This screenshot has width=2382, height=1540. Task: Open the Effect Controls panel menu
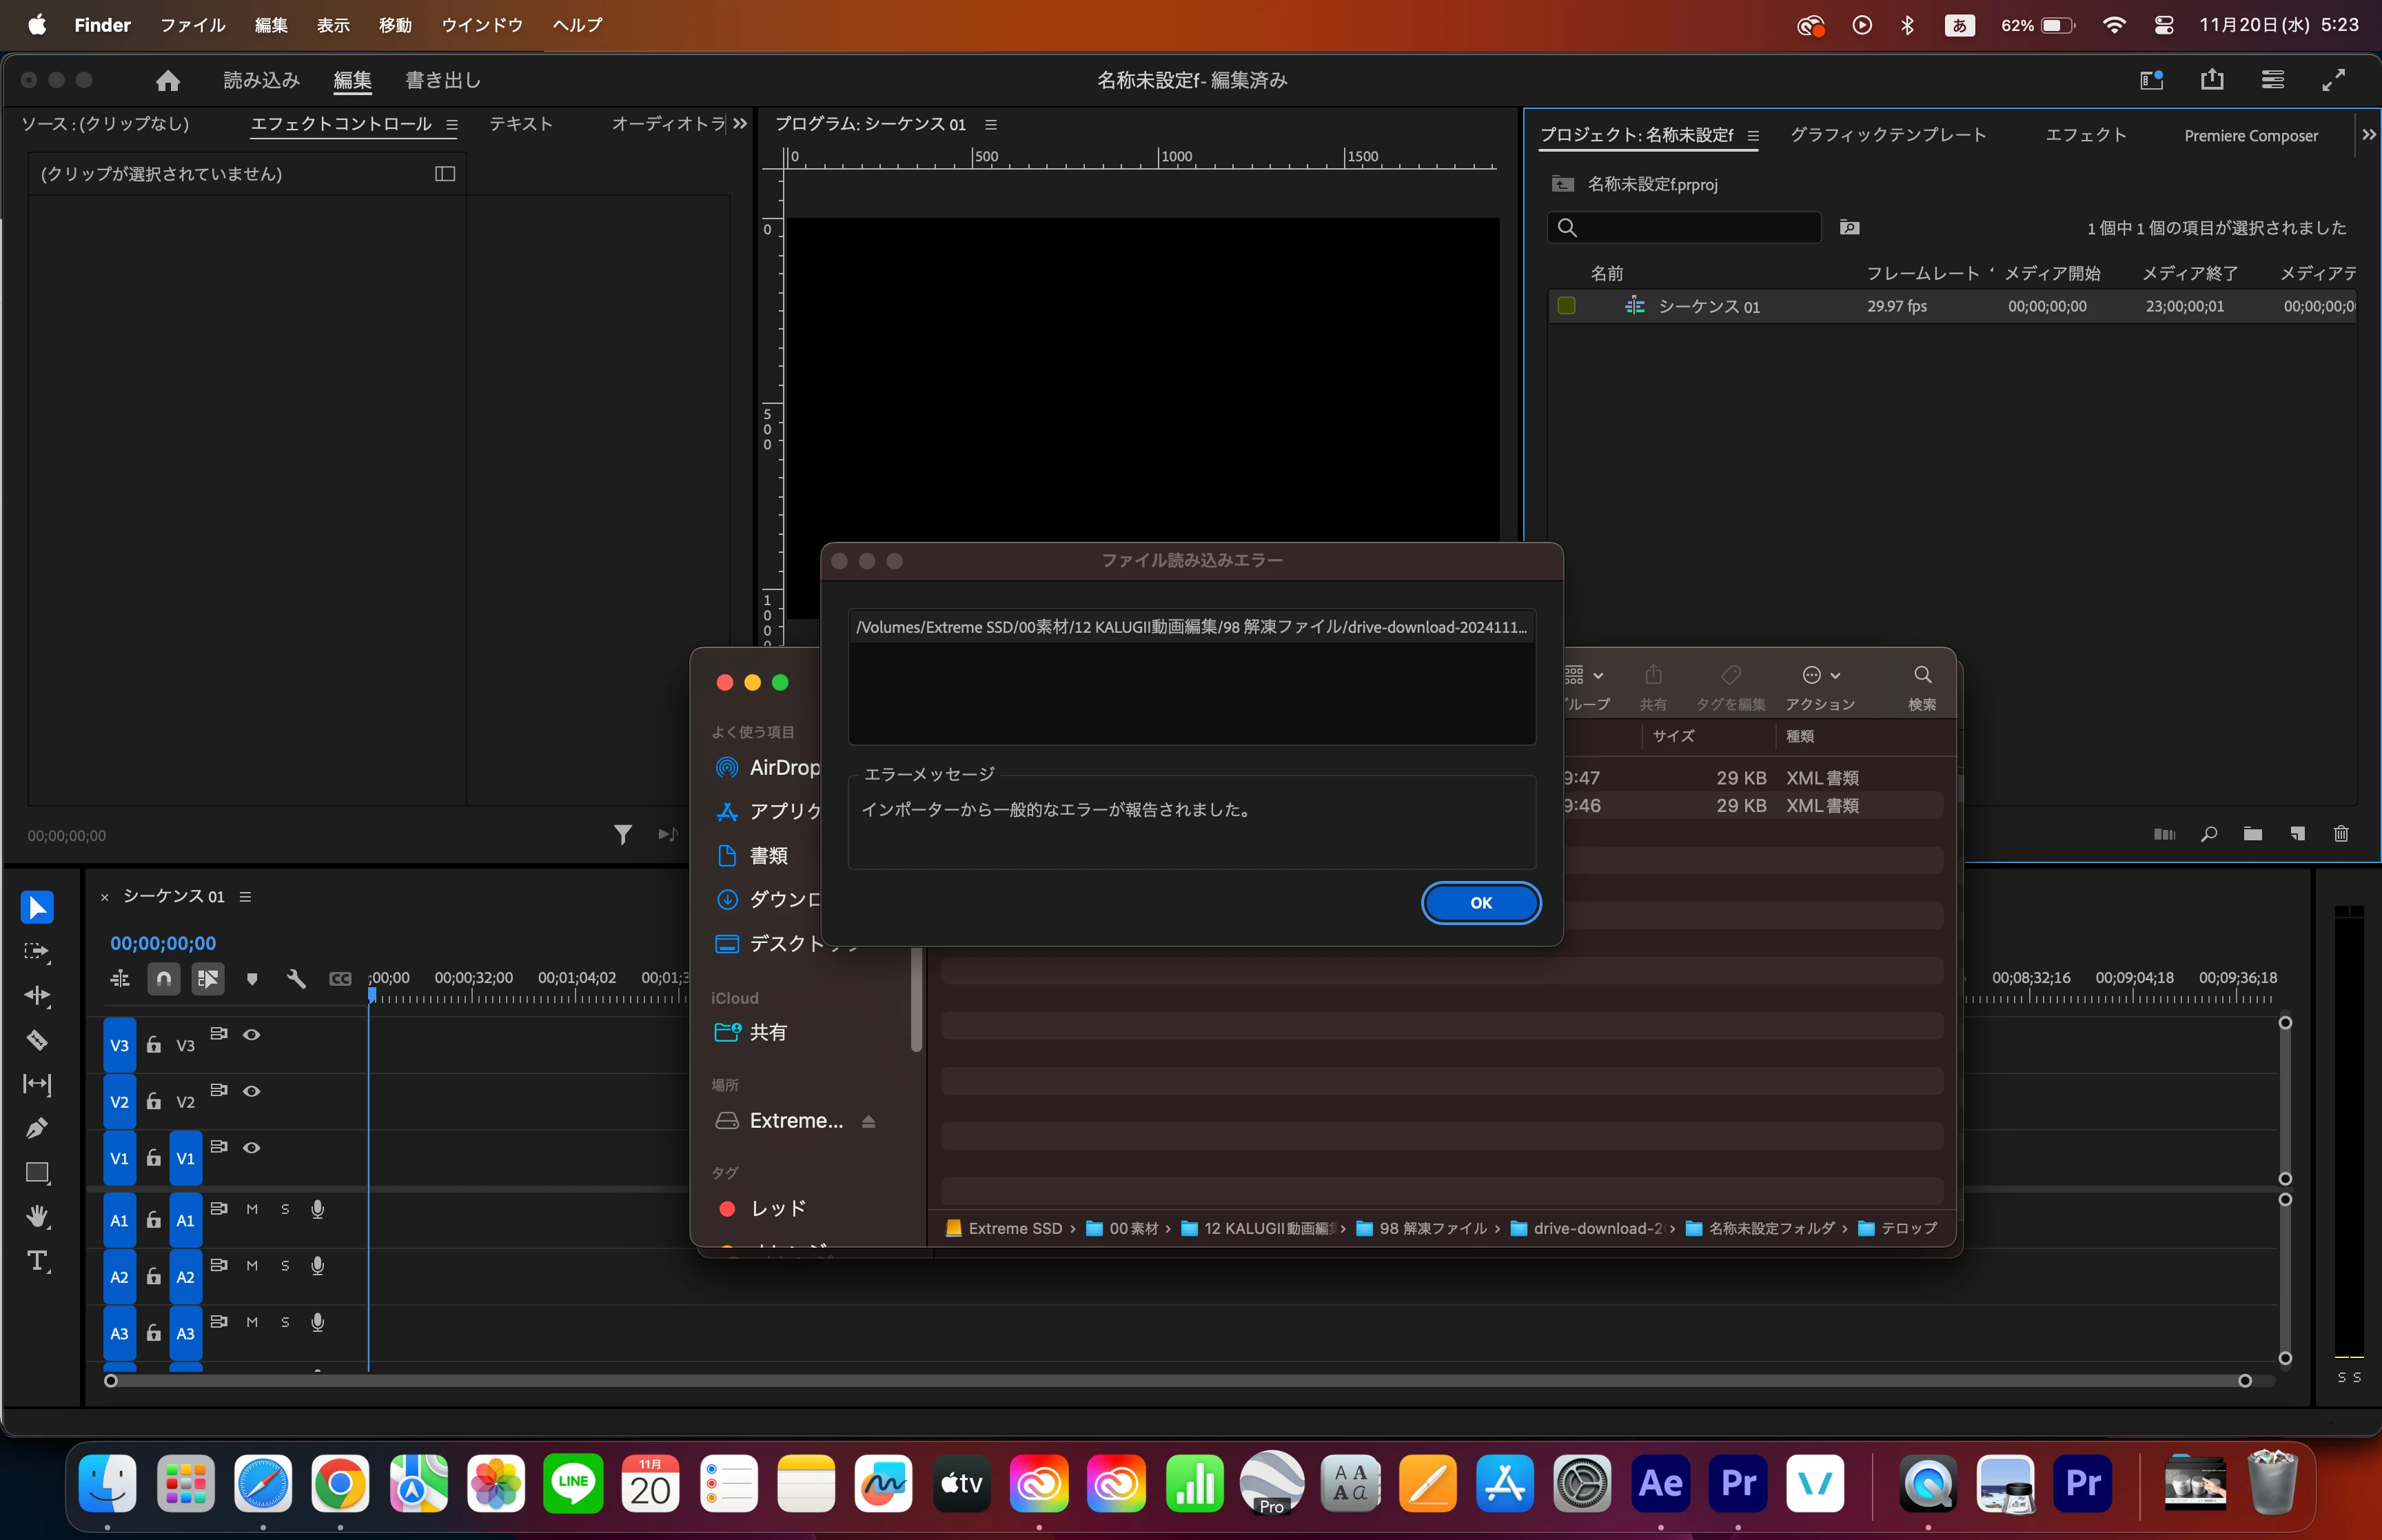452,124
